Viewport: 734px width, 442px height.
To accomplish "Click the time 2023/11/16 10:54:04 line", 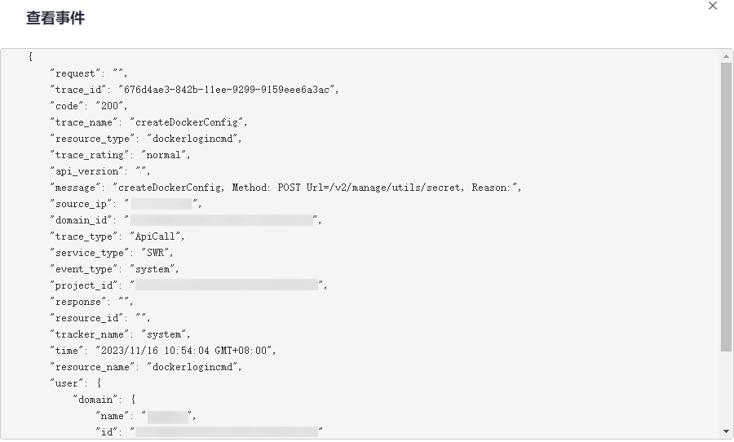I will coord(163,351).
